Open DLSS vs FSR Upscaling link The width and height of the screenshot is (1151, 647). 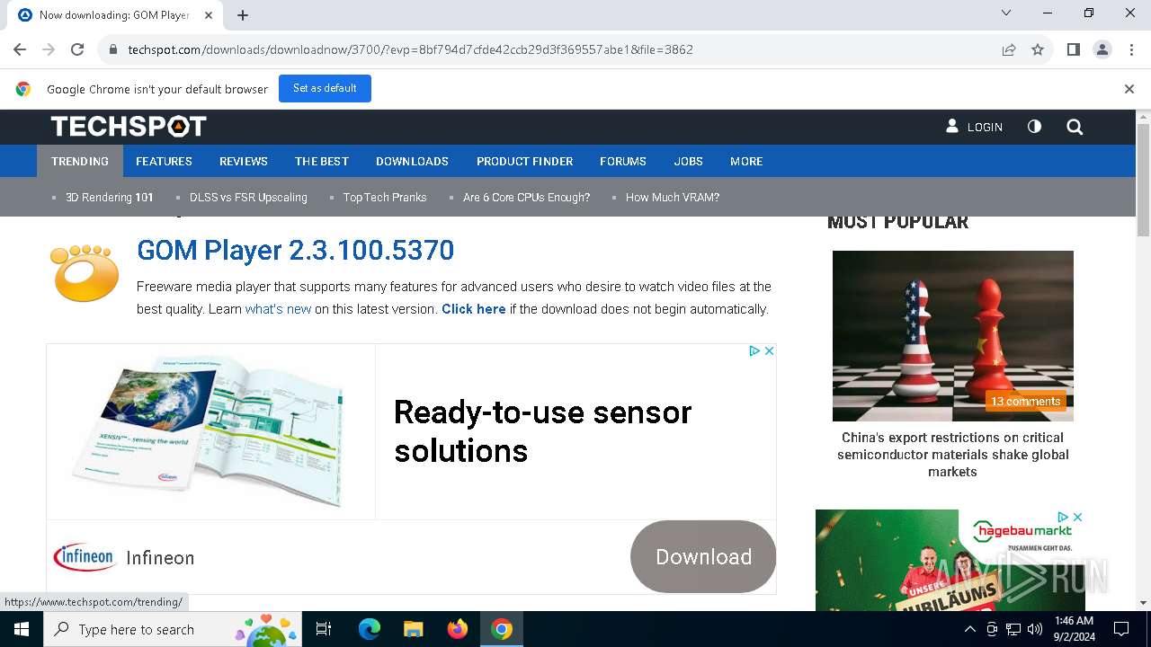[x=248, y=198]
